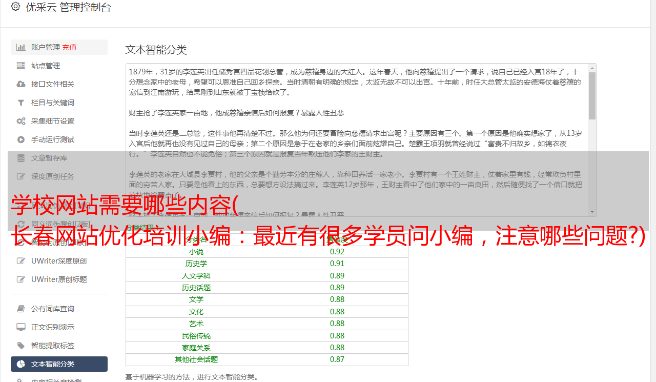The height and width of the screenshot is (382, 656).
Task: Open the 公有词库查询 menu item
Action: point(59,309)
